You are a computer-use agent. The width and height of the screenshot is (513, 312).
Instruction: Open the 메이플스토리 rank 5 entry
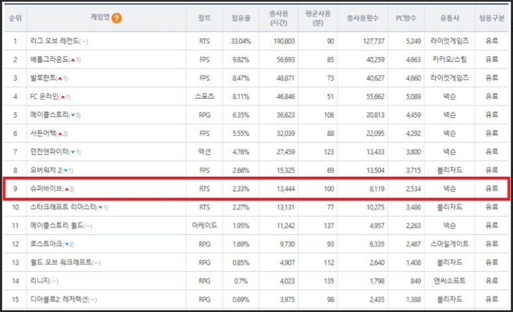tap(49, 115)
